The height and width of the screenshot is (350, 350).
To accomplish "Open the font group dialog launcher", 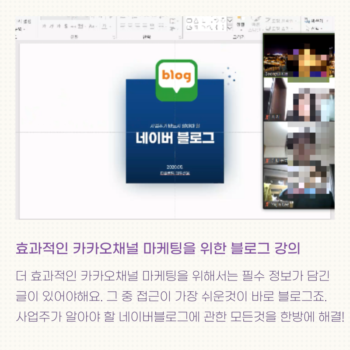I will click(x=114, y=37).
